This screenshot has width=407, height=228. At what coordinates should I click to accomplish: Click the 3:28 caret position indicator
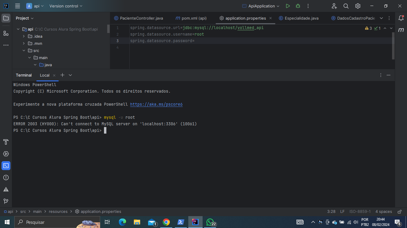[331, 212]
